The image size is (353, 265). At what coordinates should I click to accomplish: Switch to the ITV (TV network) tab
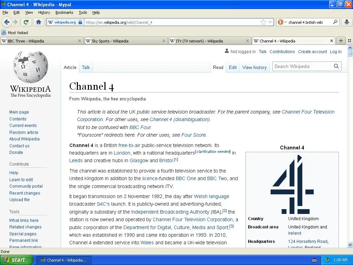pos(210,41)
